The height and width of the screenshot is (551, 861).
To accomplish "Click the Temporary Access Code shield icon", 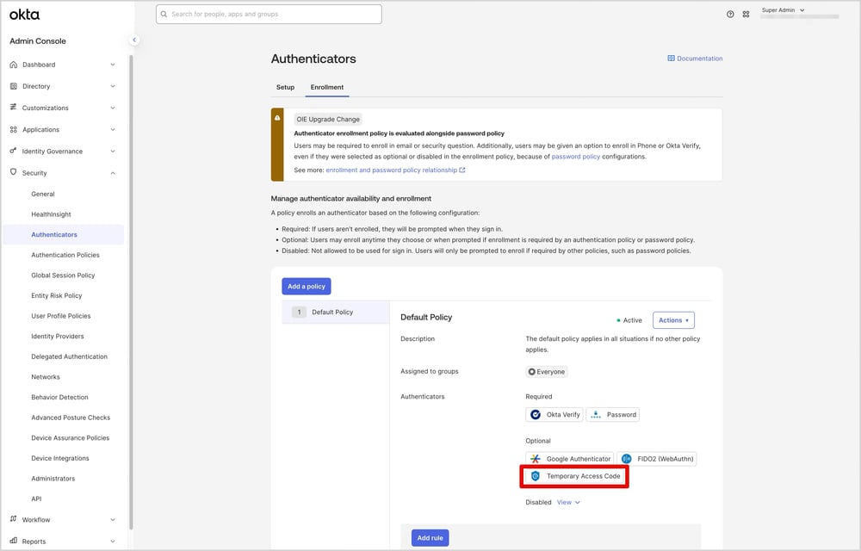I will [x=536, y=476].
